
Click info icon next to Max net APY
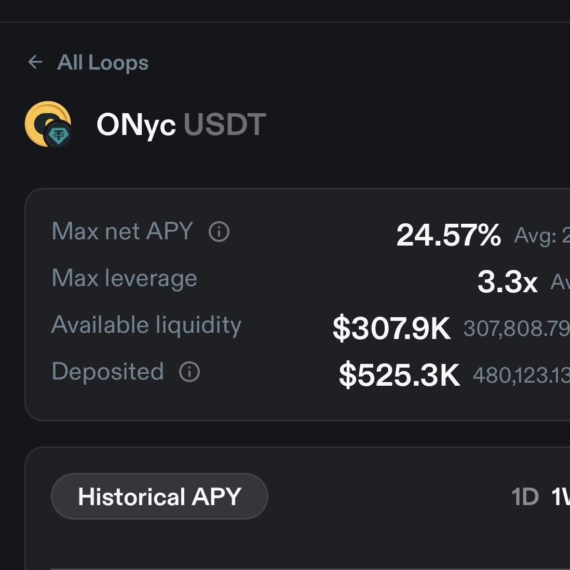point(219,232)
